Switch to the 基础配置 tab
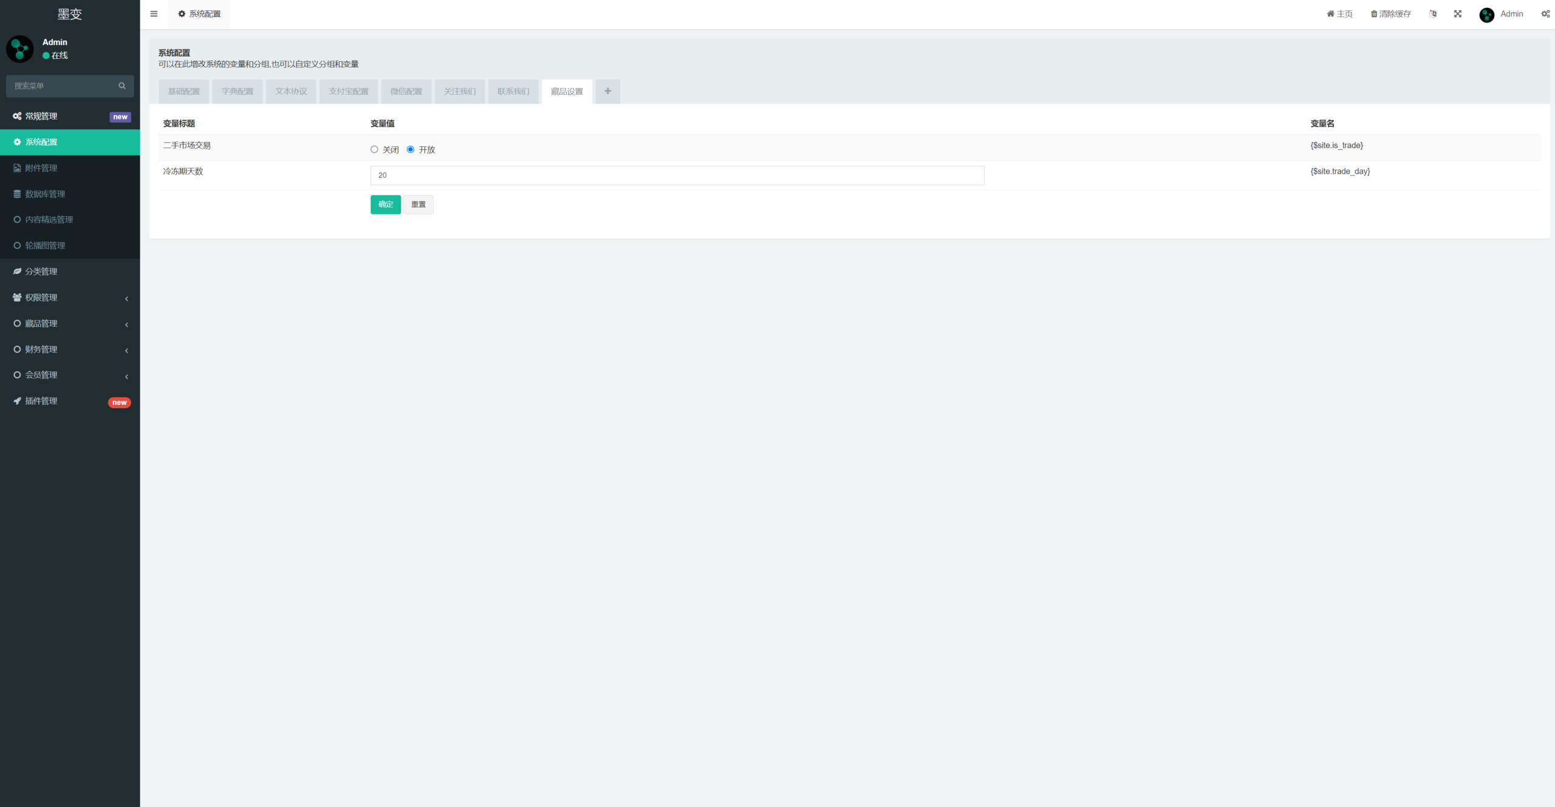1555x807 pixels. tap(183, 91)
